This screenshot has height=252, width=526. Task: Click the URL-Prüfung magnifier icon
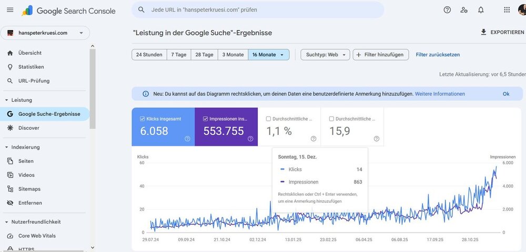[10, 81]
